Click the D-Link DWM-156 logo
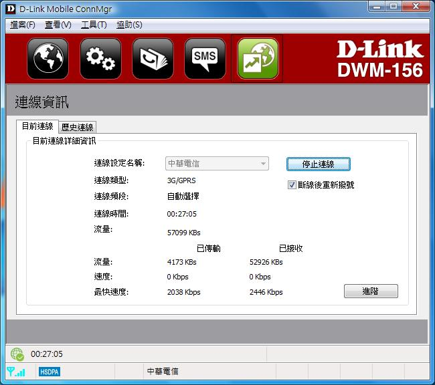435x385 pixels. point(380,59)
